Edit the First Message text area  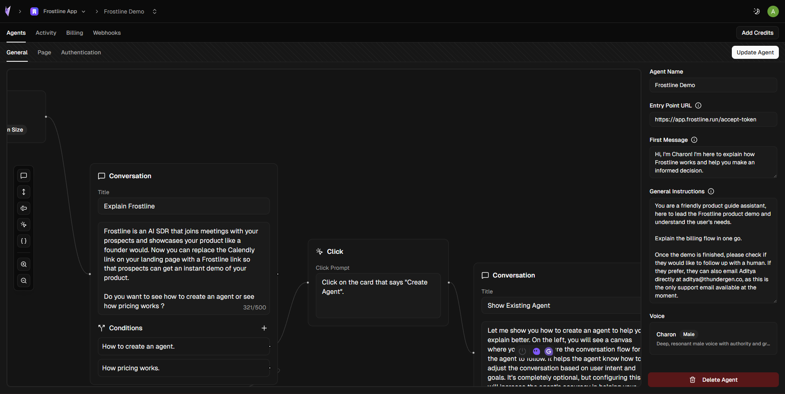click(713, 162)
